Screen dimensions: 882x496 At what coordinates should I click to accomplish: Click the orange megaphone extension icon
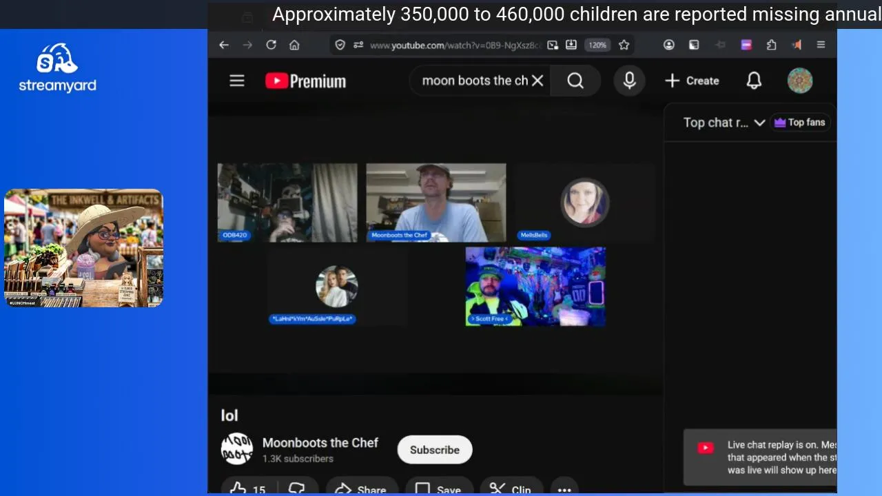coord(797,45)
